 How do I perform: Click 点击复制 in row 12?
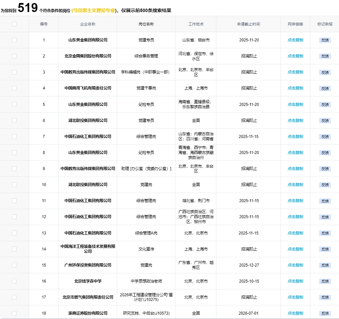point(295,217)
